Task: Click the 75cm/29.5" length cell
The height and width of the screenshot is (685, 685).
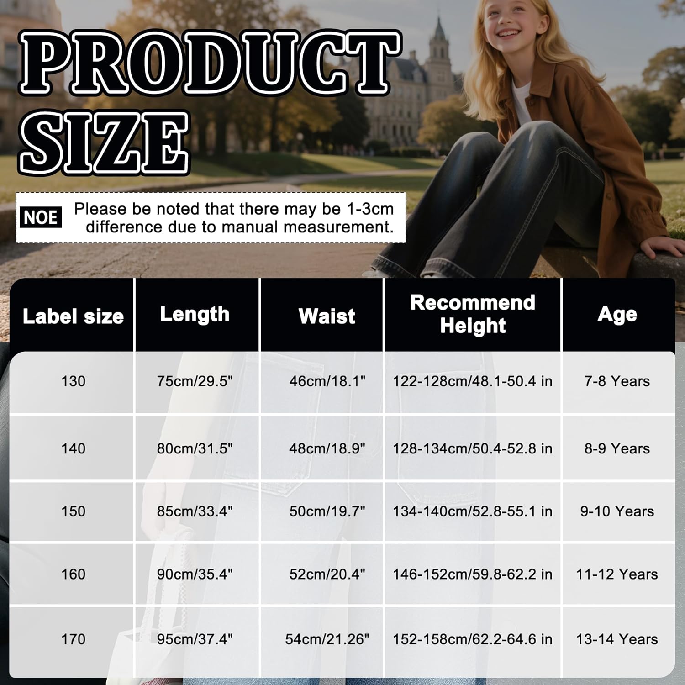Action: pos(195,381)
